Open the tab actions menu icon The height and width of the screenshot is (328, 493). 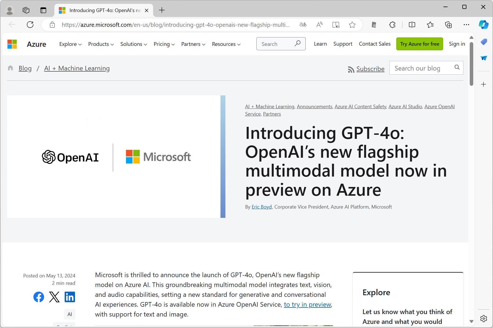coord(43,10)
